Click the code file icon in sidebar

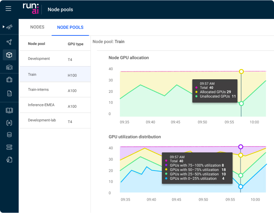pyautogui.click(x=9, y=93)
